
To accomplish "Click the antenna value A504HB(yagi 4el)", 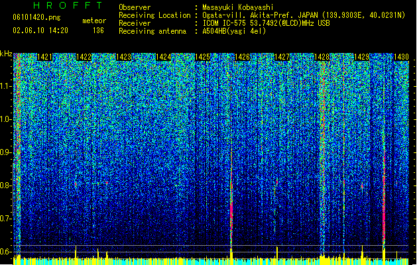I will coord(234,31).
